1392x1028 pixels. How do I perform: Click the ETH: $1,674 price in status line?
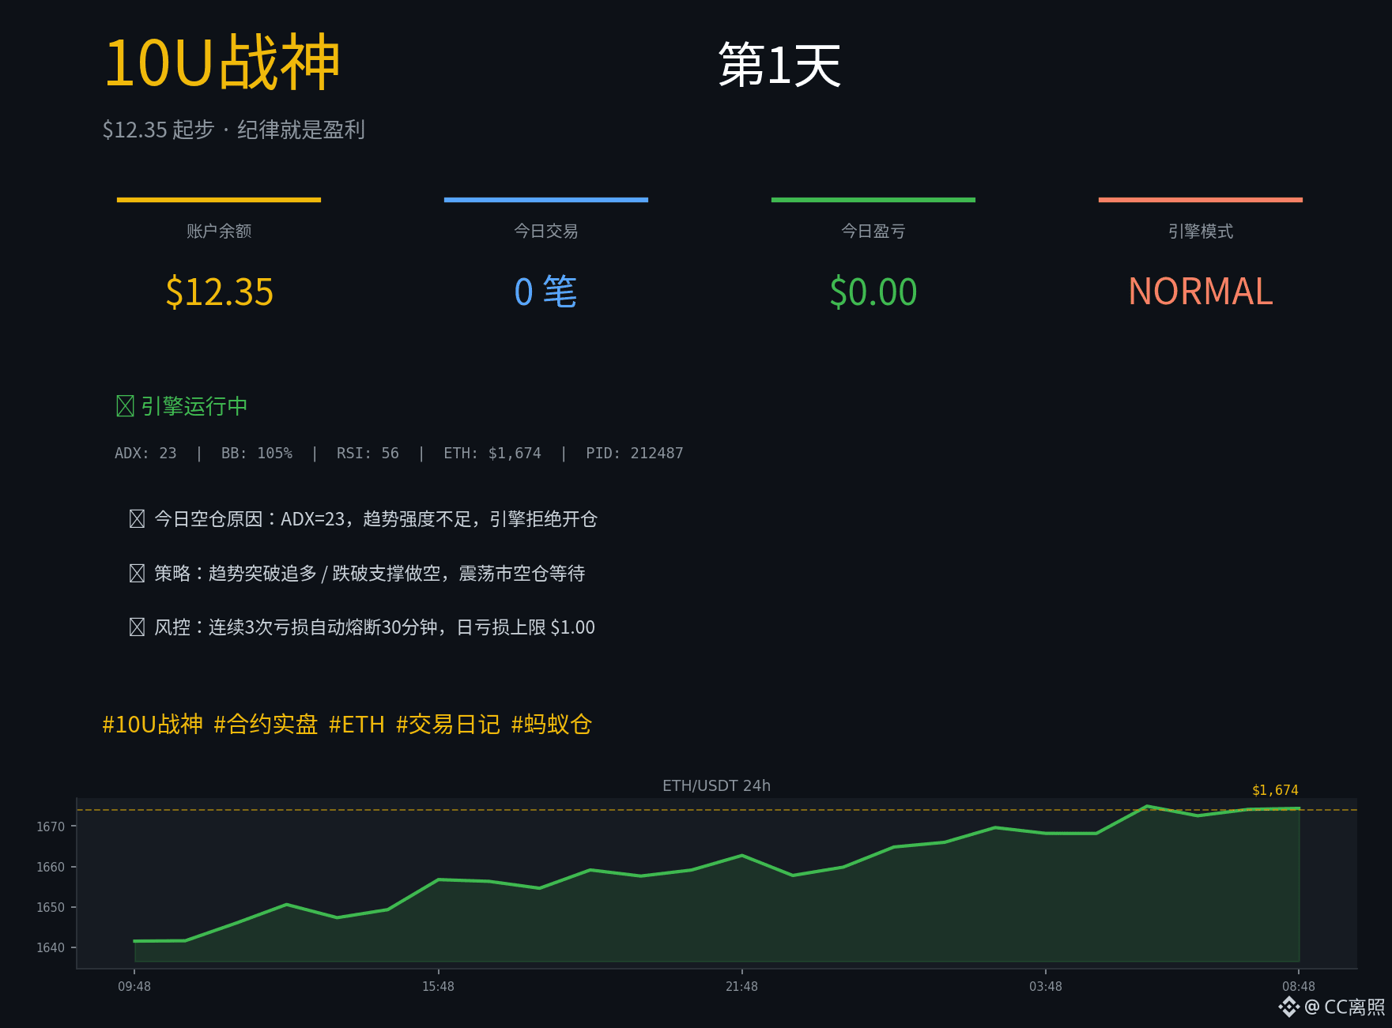(x=492, y=454)
